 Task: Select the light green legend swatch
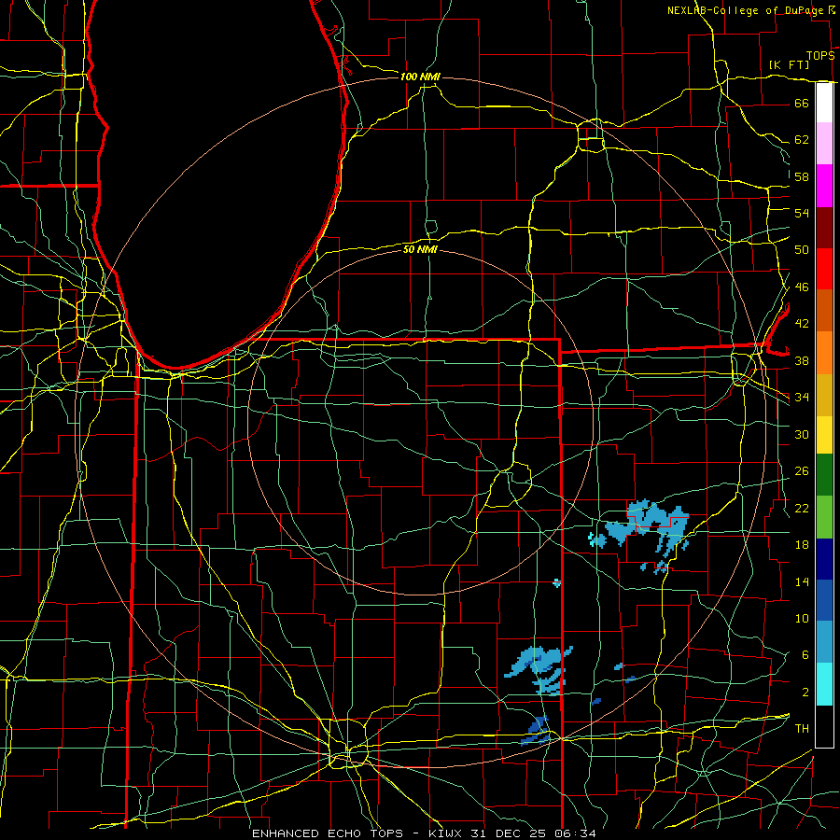click(x=824, y=517)
